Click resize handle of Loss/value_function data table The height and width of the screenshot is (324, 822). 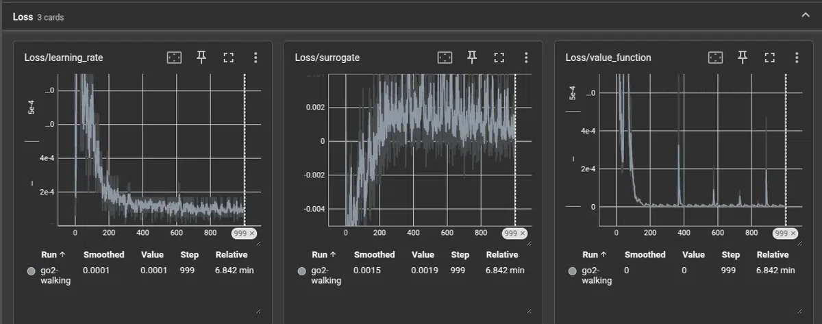tap(799, 312)
